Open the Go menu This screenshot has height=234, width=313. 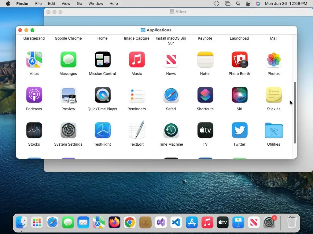click(x=79, y=4)
